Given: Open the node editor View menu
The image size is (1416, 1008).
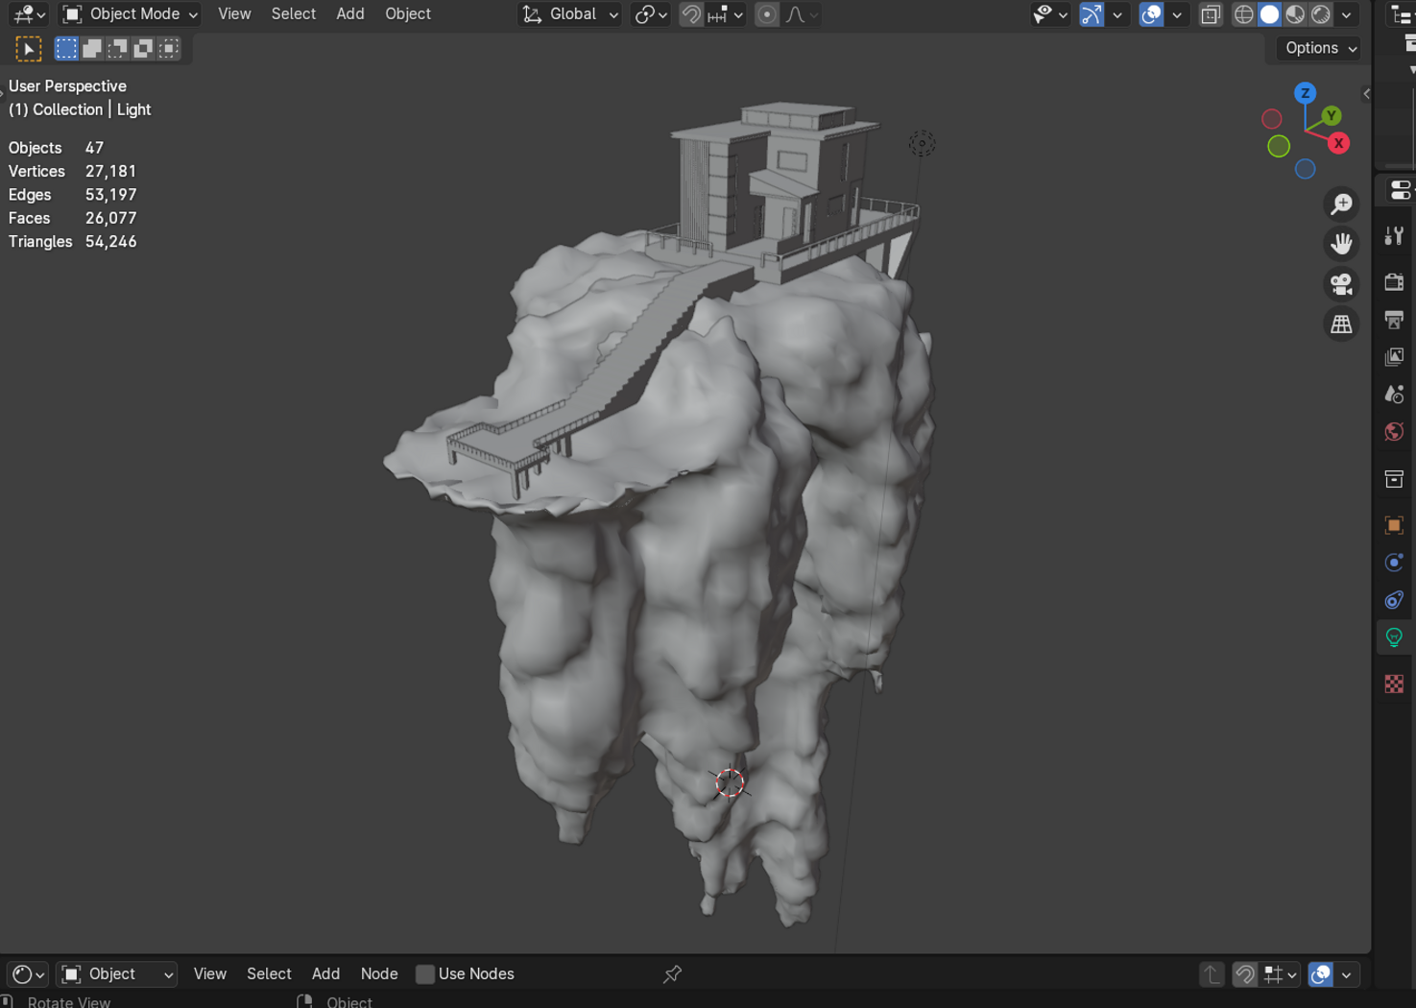Looking at the screenshot, I should pyautogui.click(x=210, y=974).
